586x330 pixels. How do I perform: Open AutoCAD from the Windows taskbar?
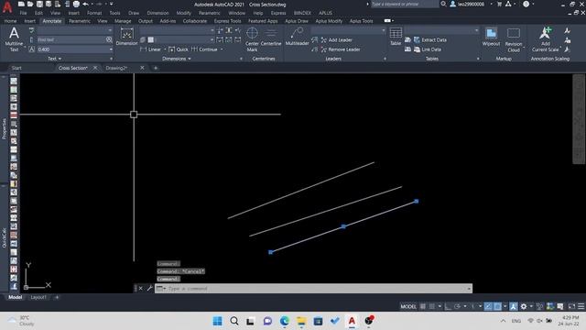point(352,321)
